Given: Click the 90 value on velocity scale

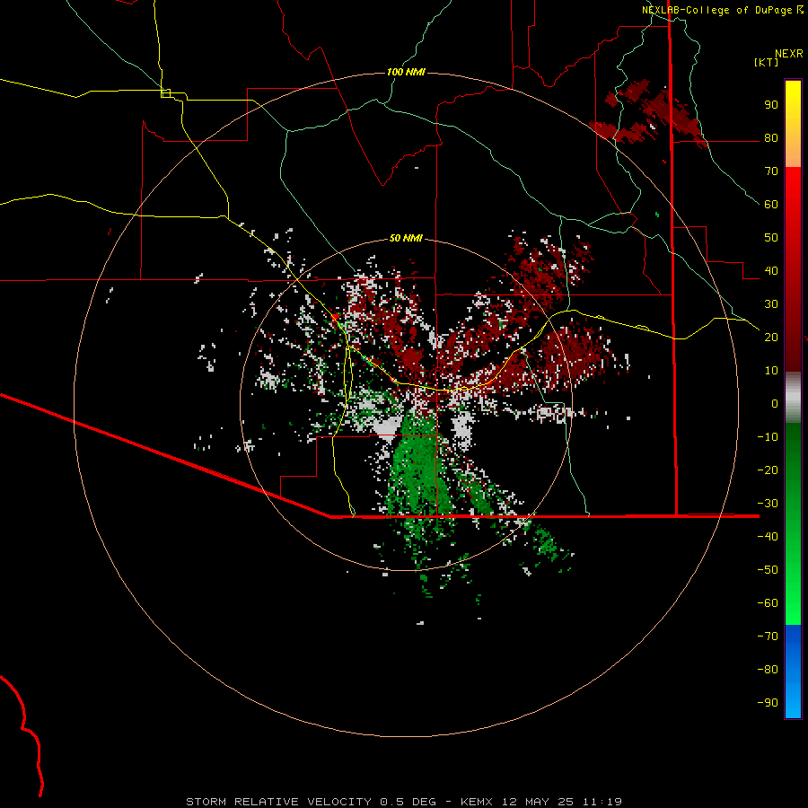Looking at the screenshot, I should point(771,105).
